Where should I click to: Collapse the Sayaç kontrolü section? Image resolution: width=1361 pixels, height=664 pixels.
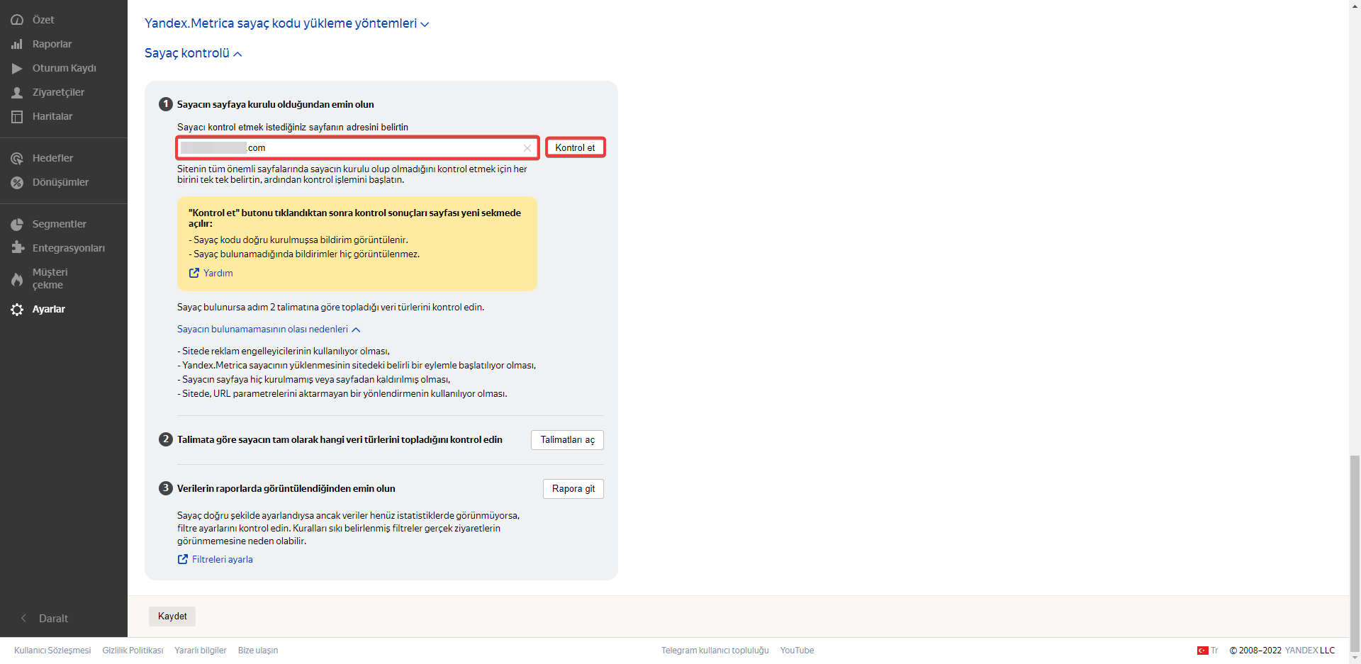[193, 53]
